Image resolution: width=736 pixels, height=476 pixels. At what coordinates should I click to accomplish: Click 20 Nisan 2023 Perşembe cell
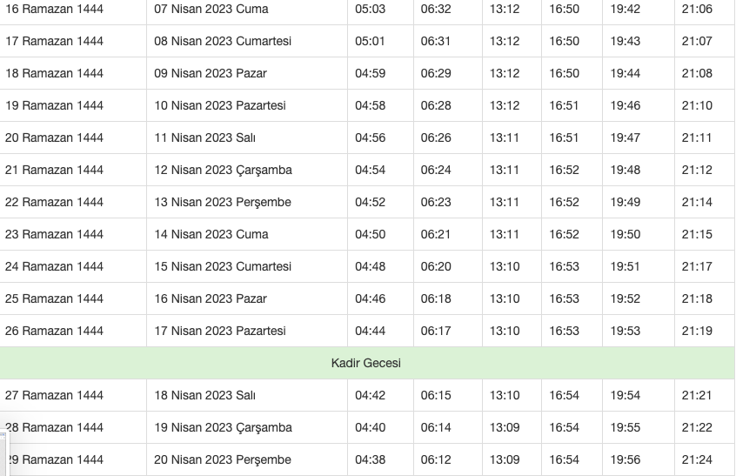pyautogui.click(x=223, y=459)
